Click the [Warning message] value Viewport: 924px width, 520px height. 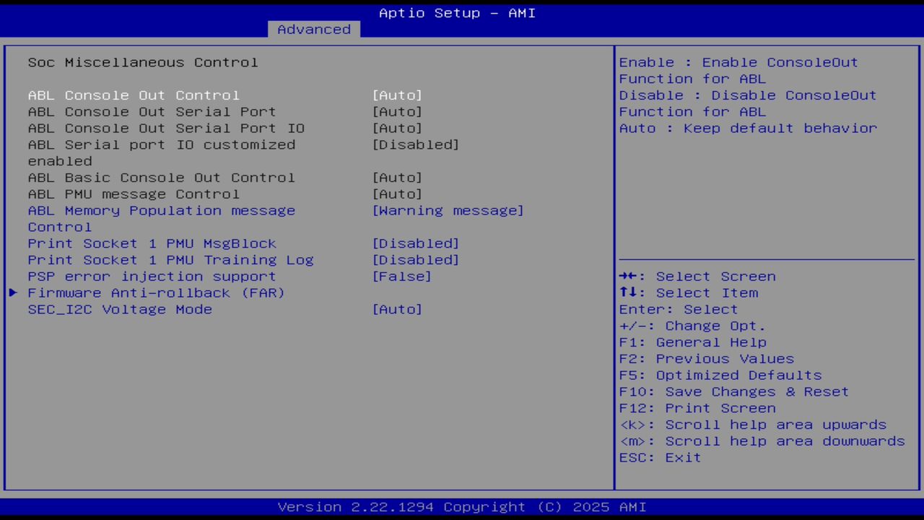pos(448,210)
